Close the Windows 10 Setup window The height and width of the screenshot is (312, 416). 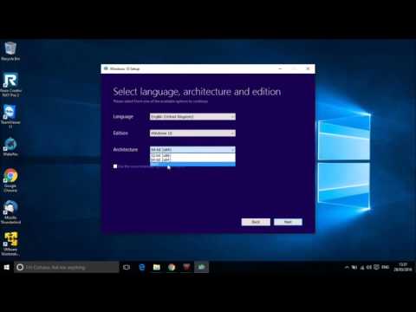tap(308, 68)
